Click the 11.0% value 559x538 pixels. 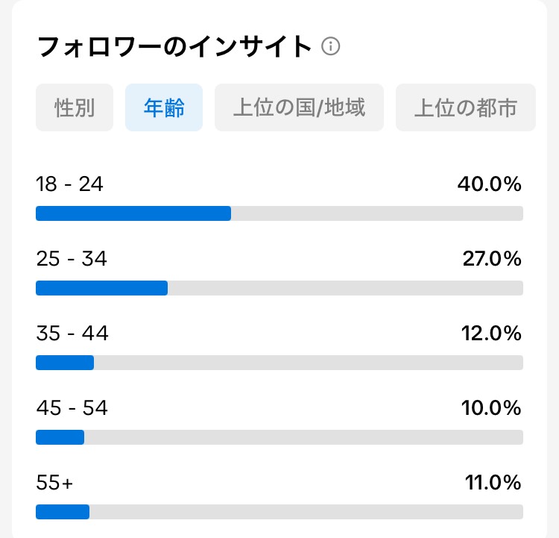(x=493, y=483)
